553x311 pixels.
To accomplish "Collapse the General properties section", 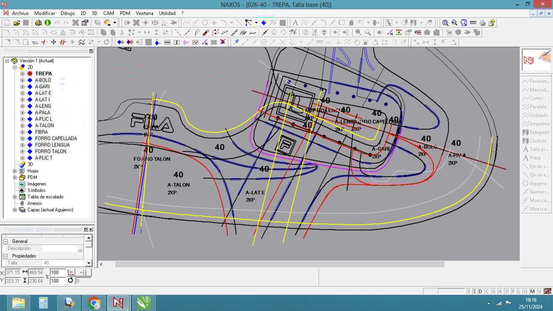I will 6,241.
